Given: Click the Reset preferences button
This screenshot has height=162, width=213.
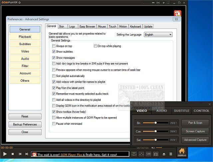Looking at the screenshot, I should pos(25,117).
